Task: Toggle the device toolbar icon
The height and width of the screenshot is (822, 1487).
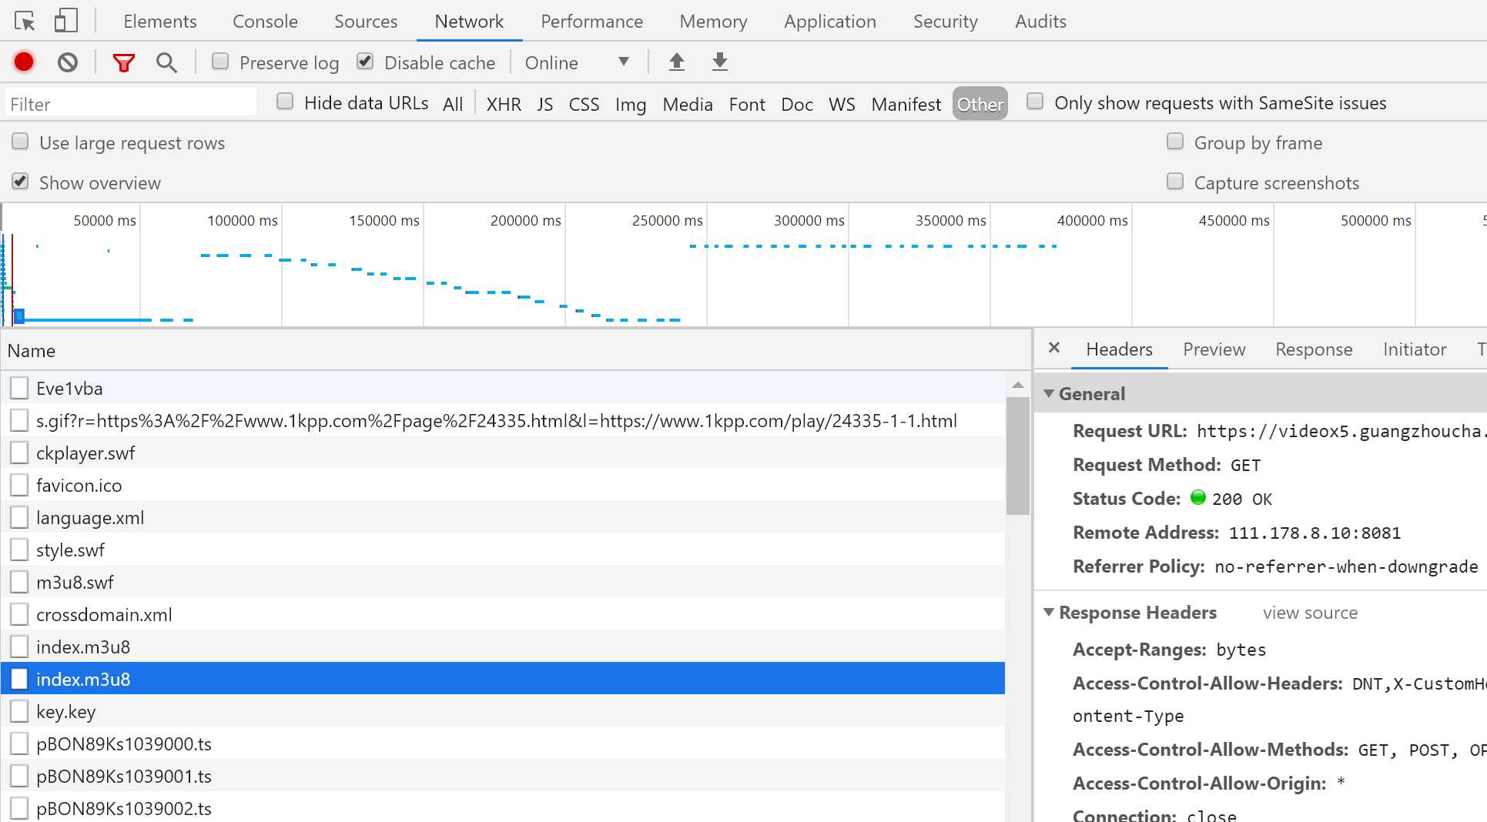Action: [x=66, y=21]
